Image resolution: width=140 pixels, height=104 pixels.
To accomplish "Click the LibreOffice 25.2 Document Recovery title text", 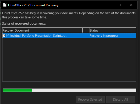I will point(33,5).
